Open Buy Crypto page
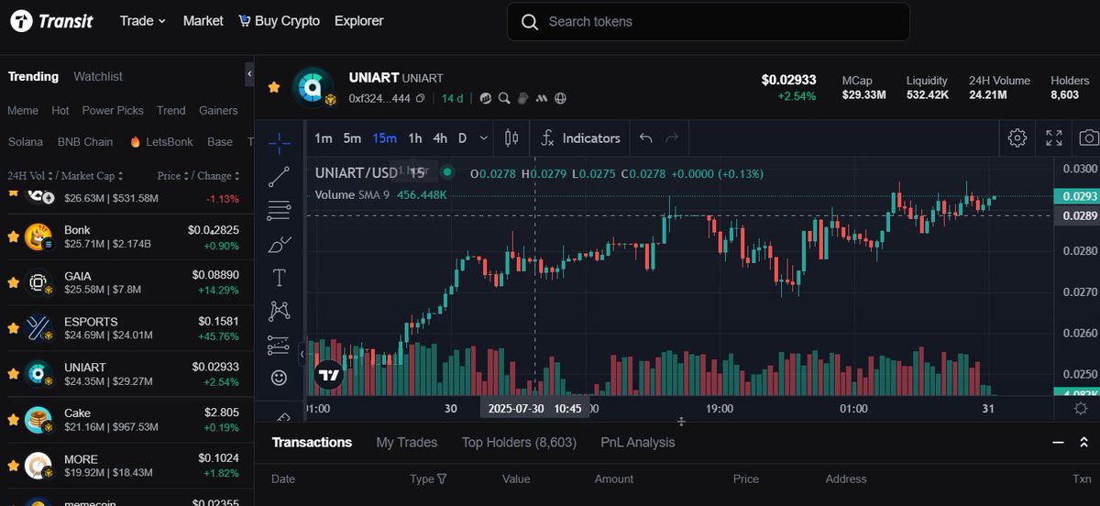The height and width of the screenshot is (506, 1100). [279, 20]
